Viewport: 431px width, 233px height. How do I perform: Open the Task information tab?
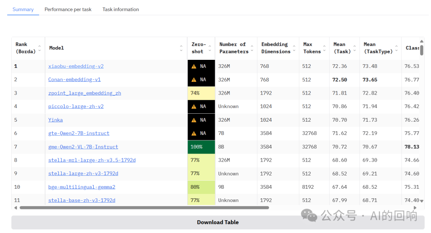[x=121, y=9]
